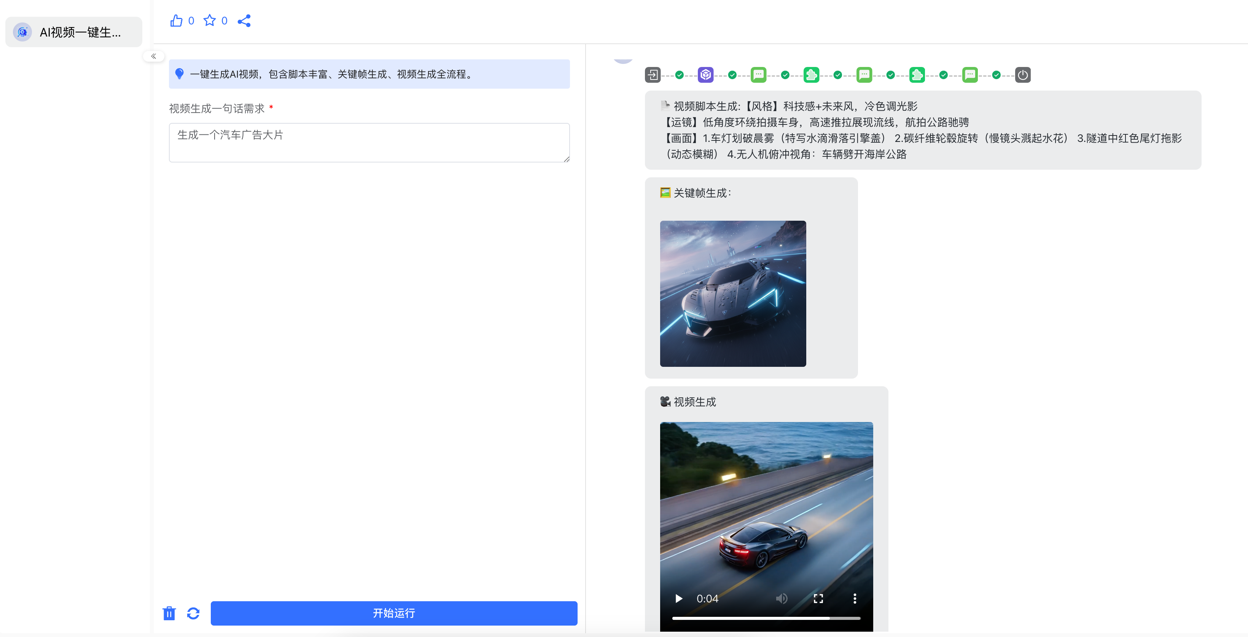
Task: Click the thumbs-up like icon
Action: (176, 21)
